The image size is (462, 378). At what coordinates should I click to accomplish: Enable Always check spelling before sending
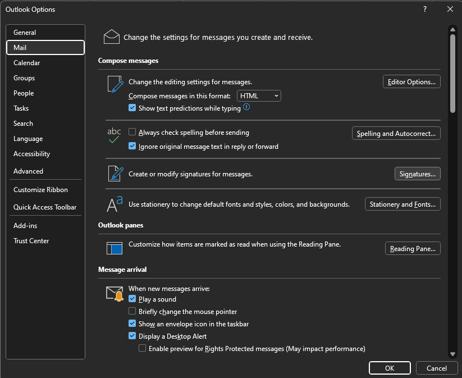point(132,132)
